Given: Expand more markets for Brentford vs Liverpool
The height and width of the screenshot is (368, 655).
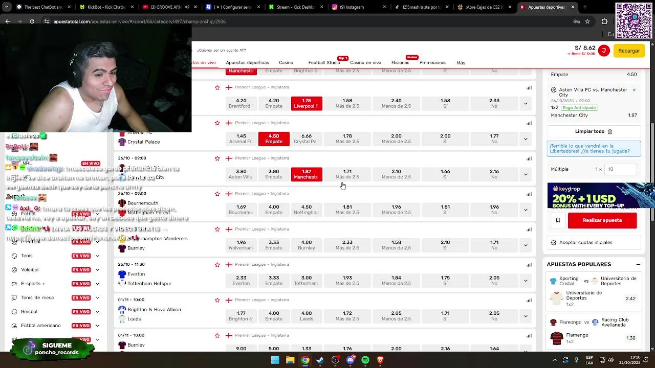Looking at the screenshot, I should tap(526, 103).
